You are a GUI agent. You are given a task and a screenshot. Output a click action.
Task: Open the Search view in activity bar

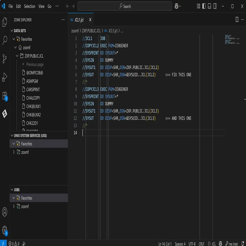(x=4, y=40)
